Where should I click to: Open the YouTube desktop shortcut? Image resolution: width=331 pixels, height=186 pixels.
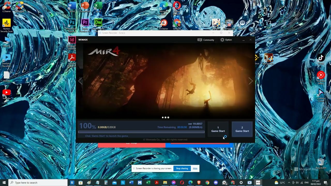6,94
